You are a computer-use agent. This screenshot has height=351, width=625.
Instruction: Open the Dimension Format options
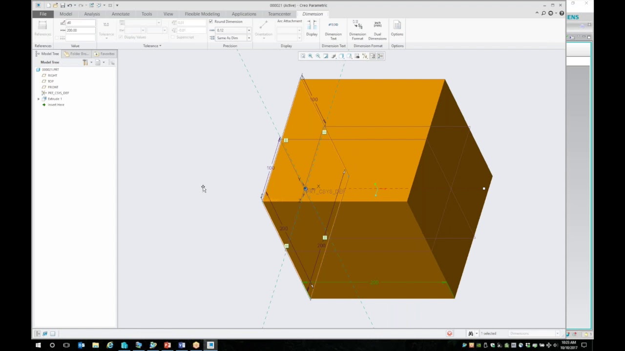pyautogui.click(x=357, y=30)
